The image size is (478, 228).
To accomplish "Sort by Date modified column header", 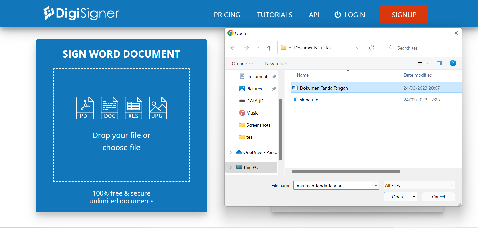I will [x=418, y=75].
